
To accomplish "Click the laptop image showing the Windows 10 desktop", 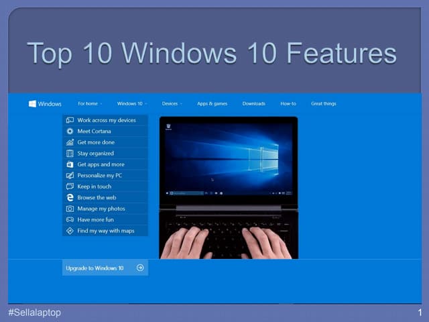I will pyautogui.click(x=229, y=188).
